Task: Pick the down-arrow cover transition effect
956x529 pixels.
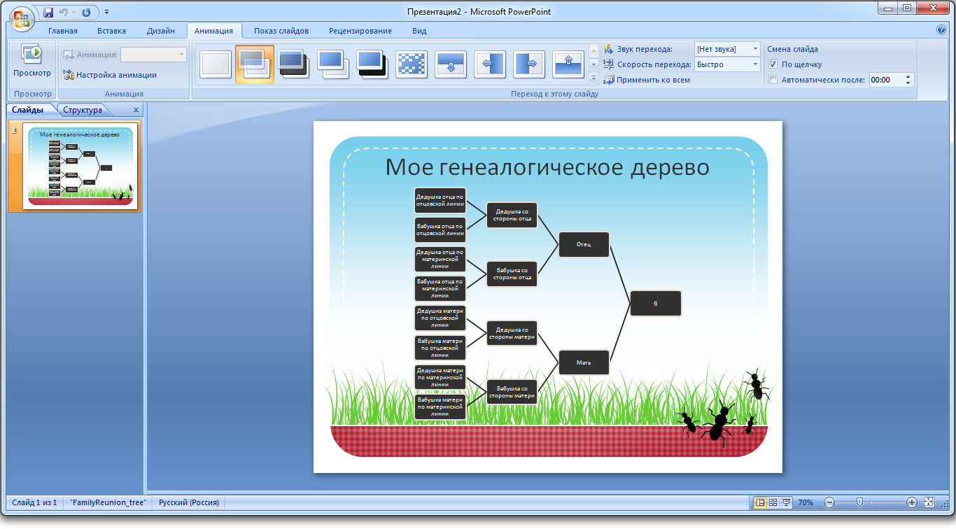Action: [x=451, y=64]
